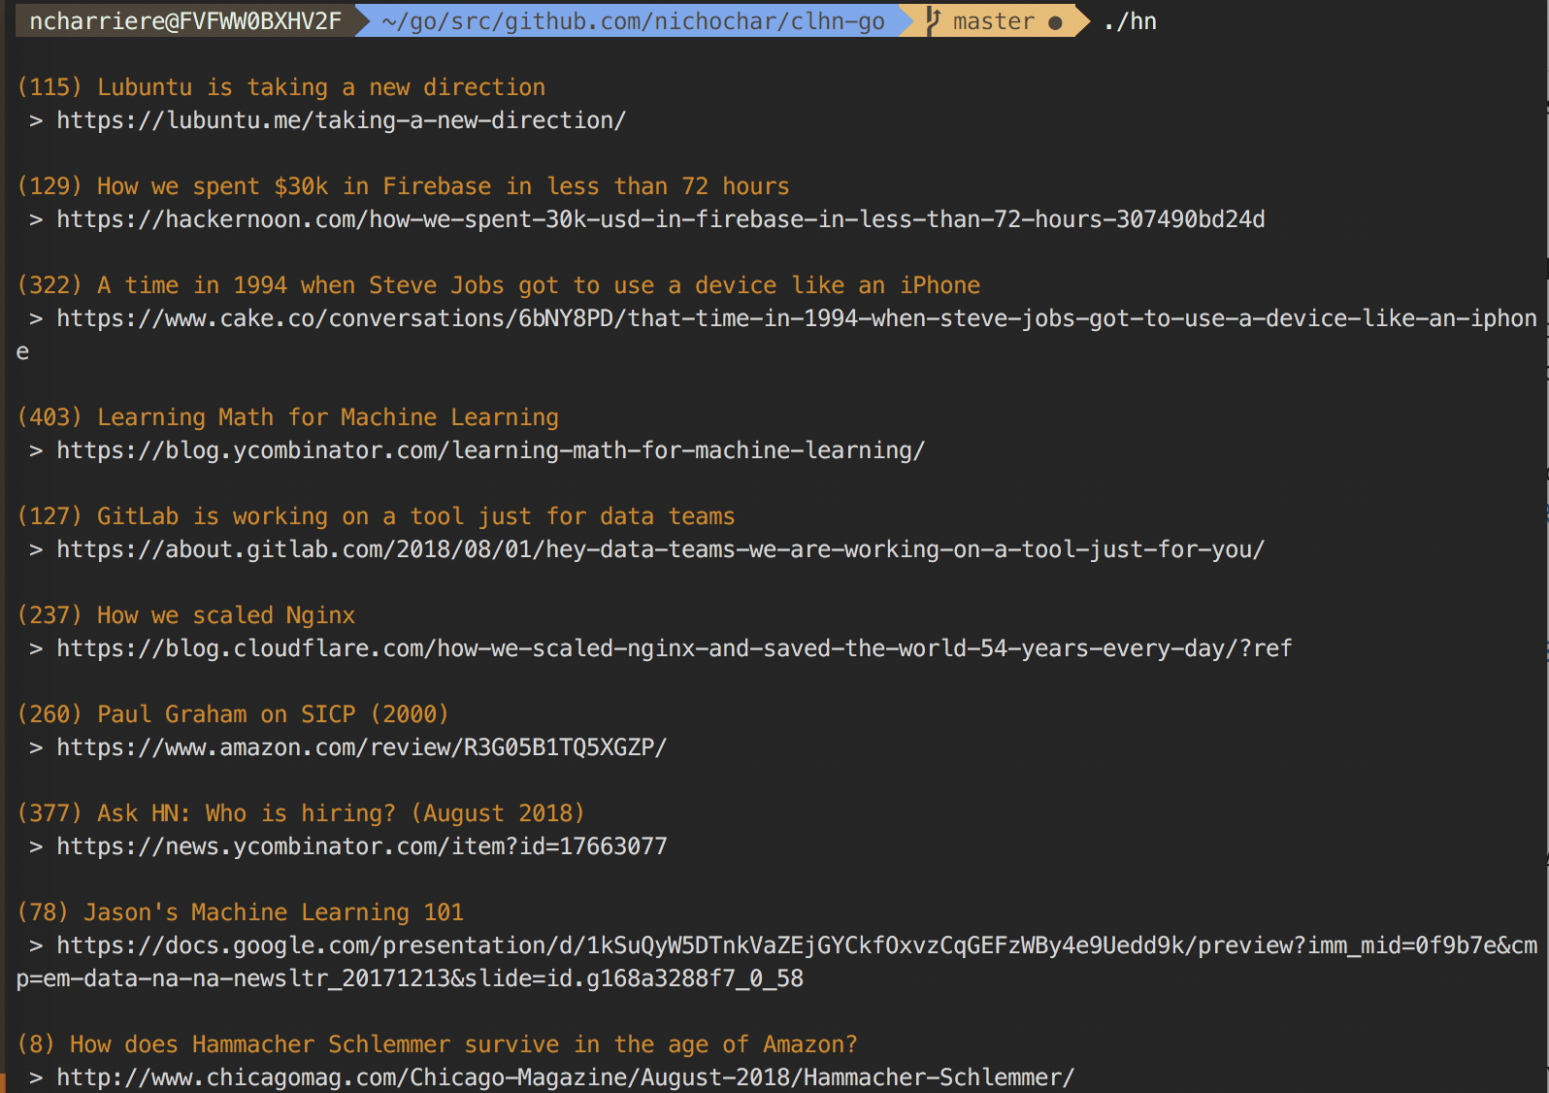Open the lubuntu.me taking-a-new-direction link
Viewport: 1549px width, 1093px height.
click(341, 120)
